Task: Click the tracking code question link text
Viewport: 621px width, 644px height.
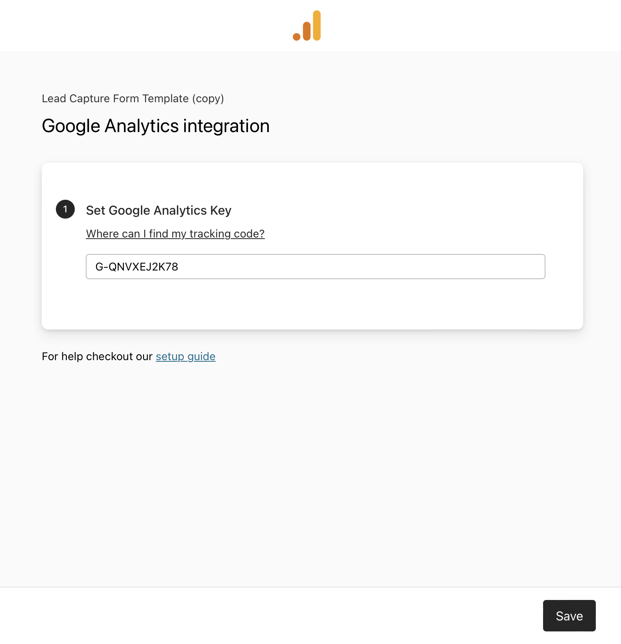Action: click(175, 234)
